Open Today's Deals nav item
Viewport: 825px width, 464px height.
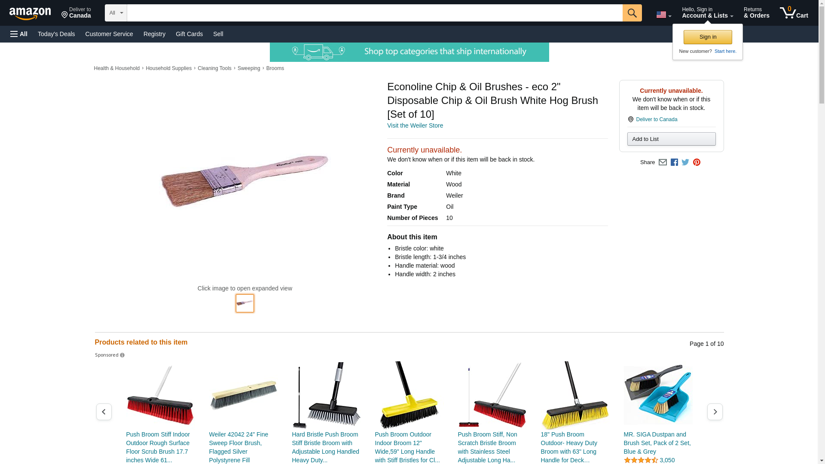tap(56, 34)
